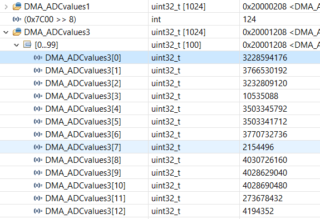Select the DMA_ADCvalues3[8] name
The image size is (320, 219).
(83, 160)
